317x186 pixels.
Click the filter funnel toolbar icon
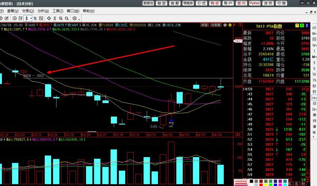35,18
